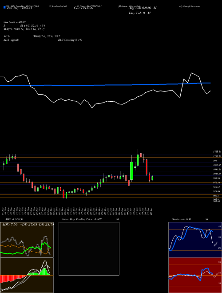Click the 'BUY Growing @ 1%' signal text

(70, 40)
